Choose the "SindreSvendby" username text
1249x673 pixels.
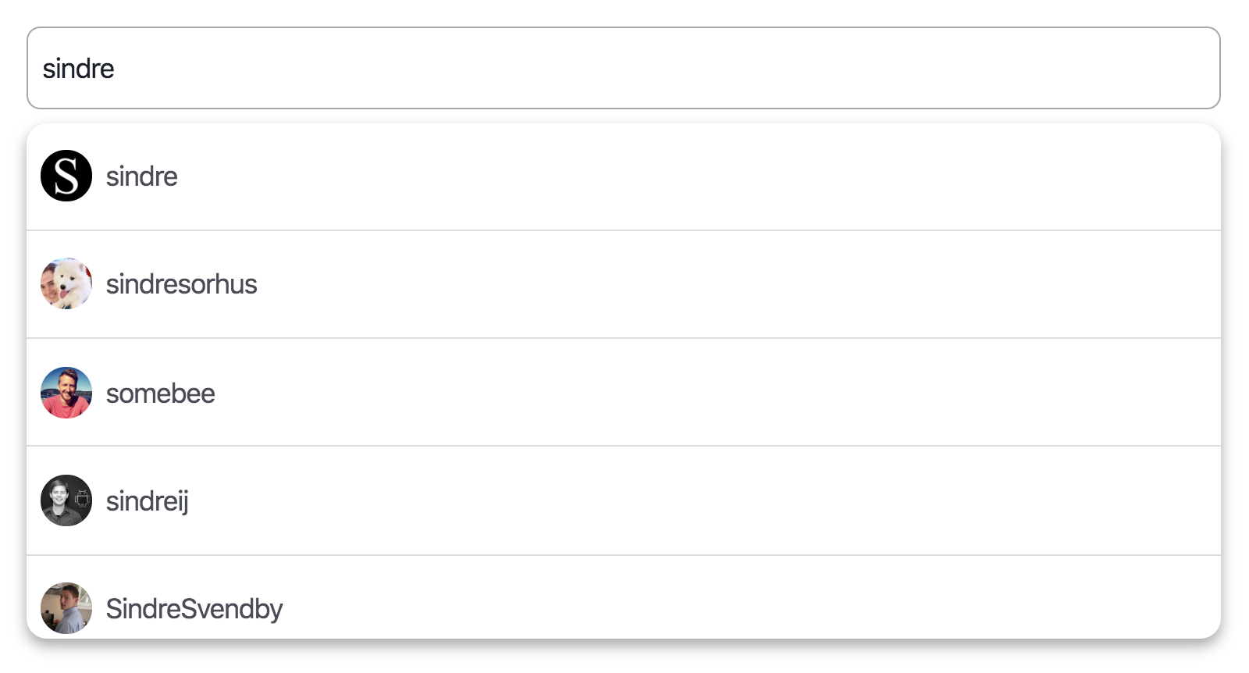194,609
